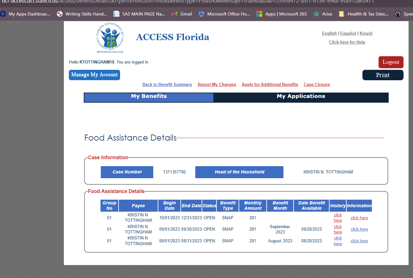This screenshot has width=413, height=278.
Task: Click the Information column header
Action: [359, 206]
